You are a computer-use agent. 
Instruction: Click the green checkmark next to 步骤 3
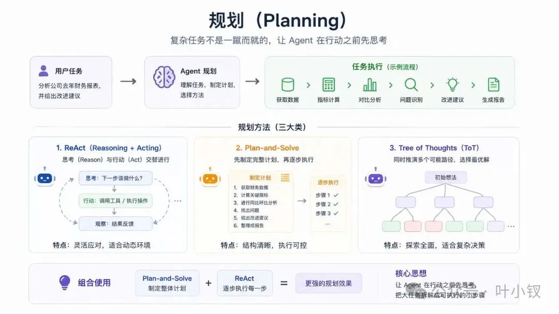336,213
